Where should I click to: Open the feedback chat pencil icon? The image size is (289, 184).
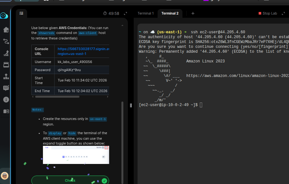point(6,88)
